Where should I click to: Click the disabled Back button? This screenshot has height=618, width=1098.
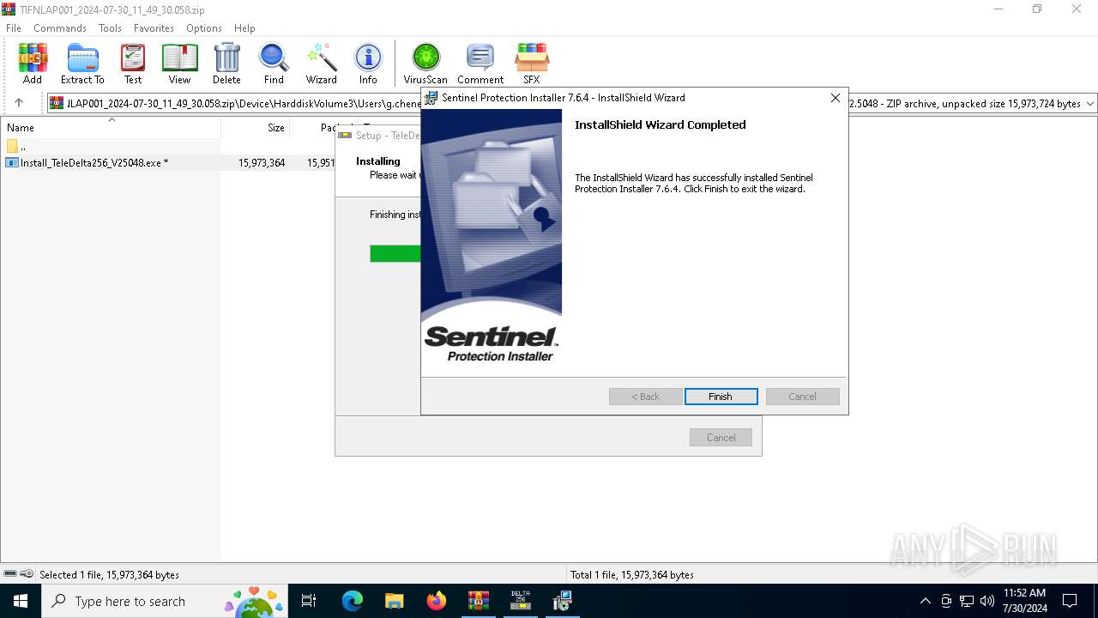click(646, 397)
